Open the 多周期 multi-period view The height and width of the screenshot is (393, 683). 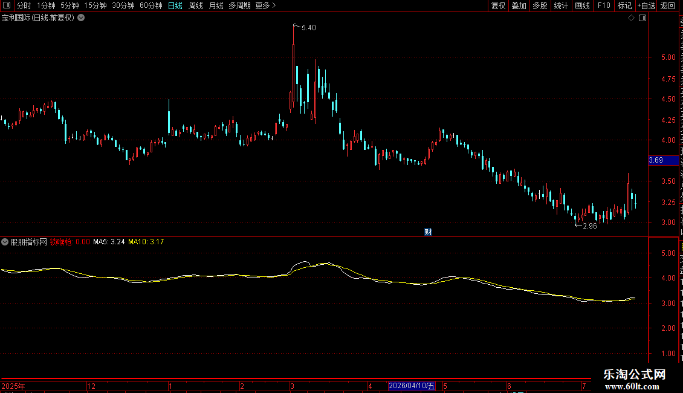coord(239,5)
